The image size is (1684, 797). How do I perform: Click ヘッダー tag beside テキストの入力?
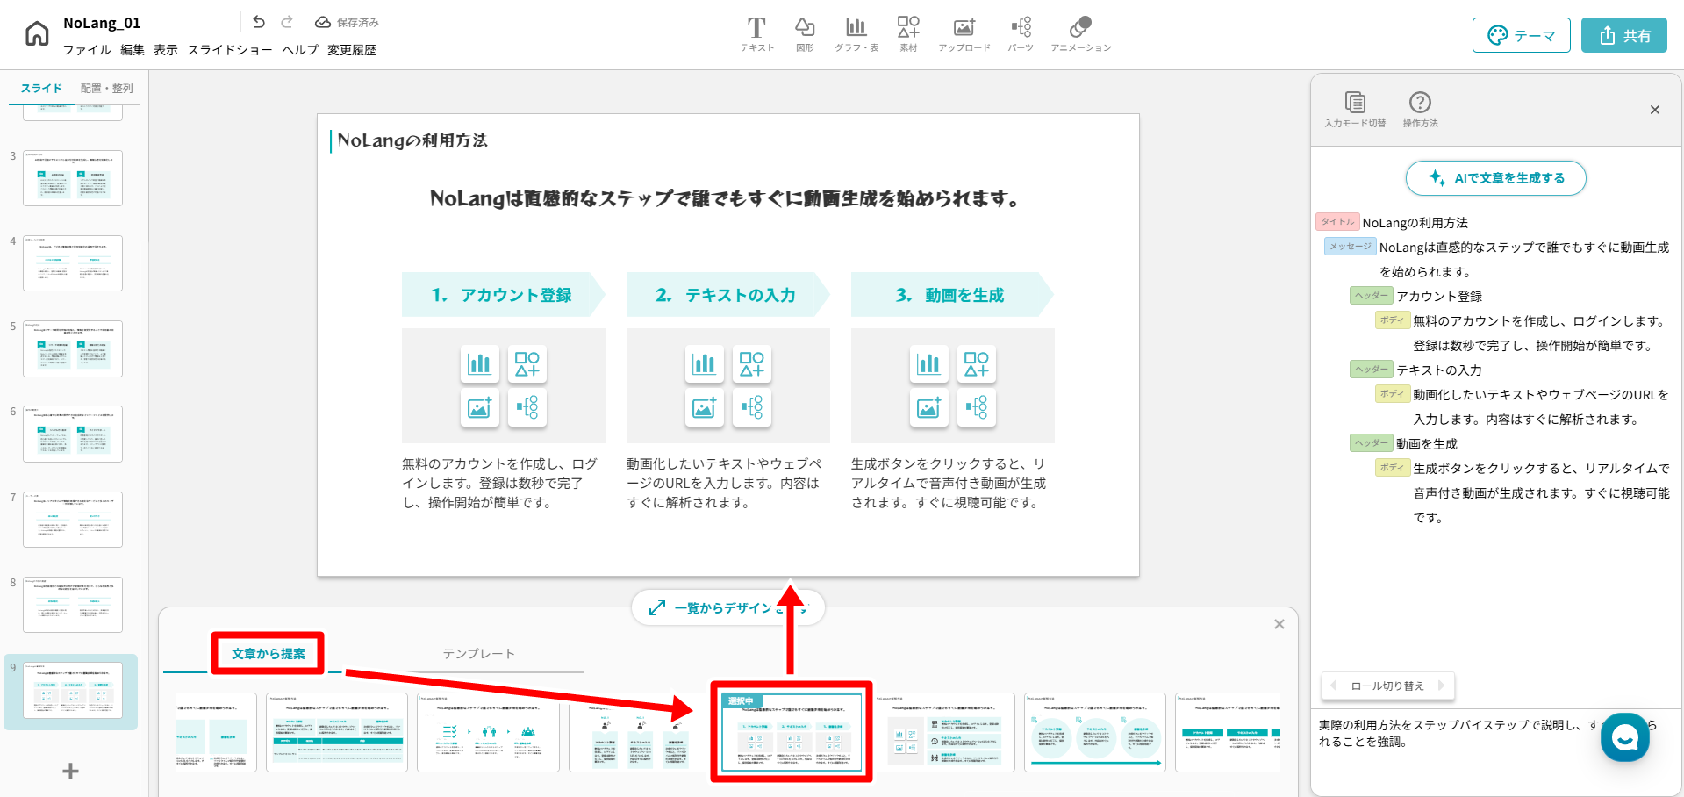[x=1372, y=370]
